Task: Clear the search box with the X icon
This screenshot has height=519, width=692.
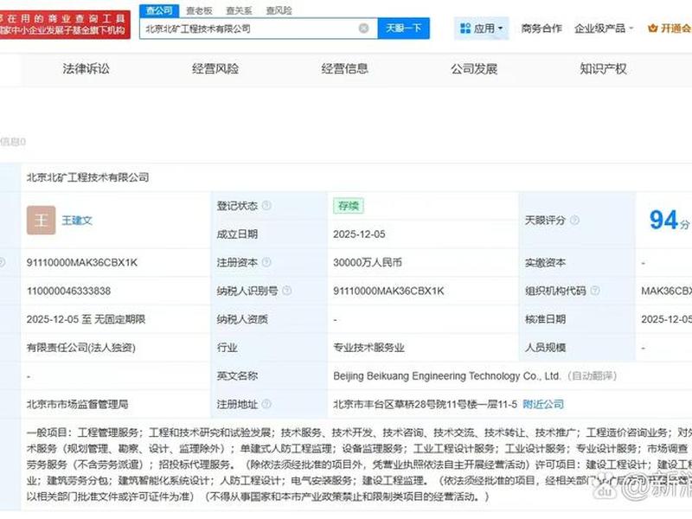Action: [363, 29]
